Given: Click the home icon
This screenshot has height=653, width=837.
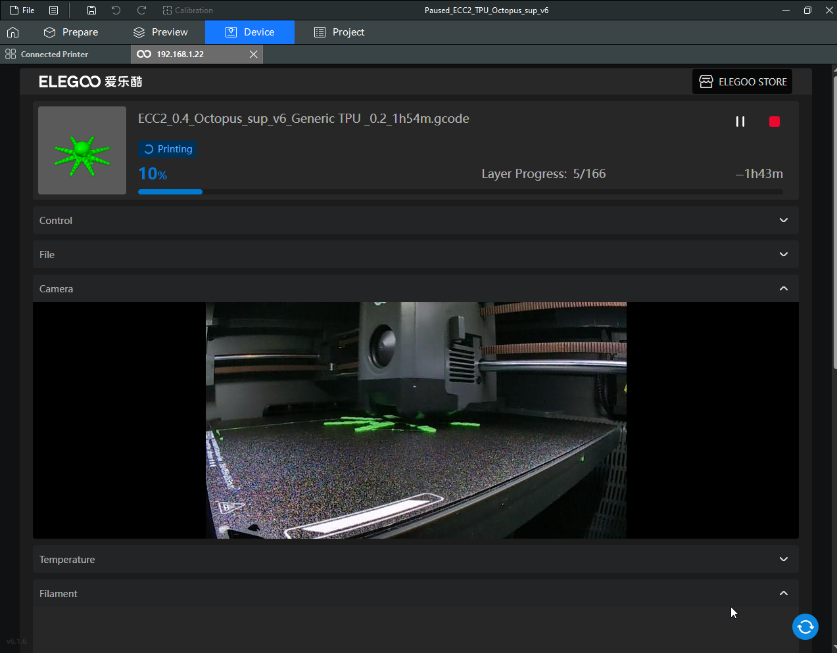Looking at the screenshot, I should tap(12, 32).
